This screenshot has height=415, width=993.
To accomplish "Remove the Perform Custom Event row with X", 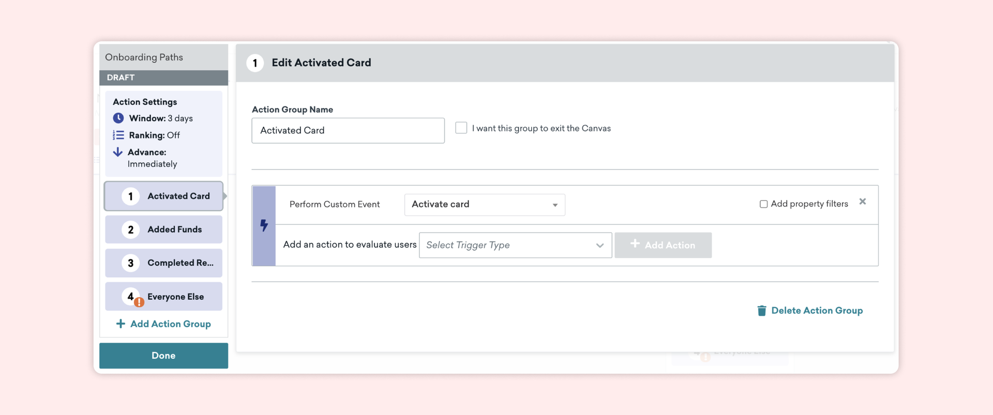I will (x=863, y=202).
